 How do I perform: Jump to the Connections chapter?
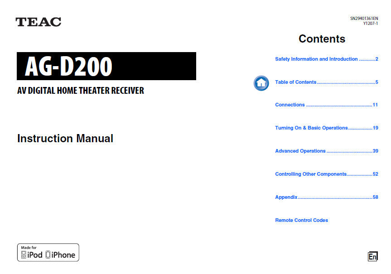[x=326, y=105]
